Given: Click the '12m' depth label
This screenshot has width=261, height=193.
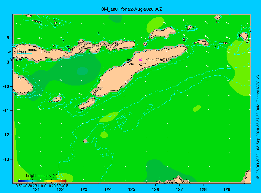Looking at the screenshot, I should coord(130,64).
